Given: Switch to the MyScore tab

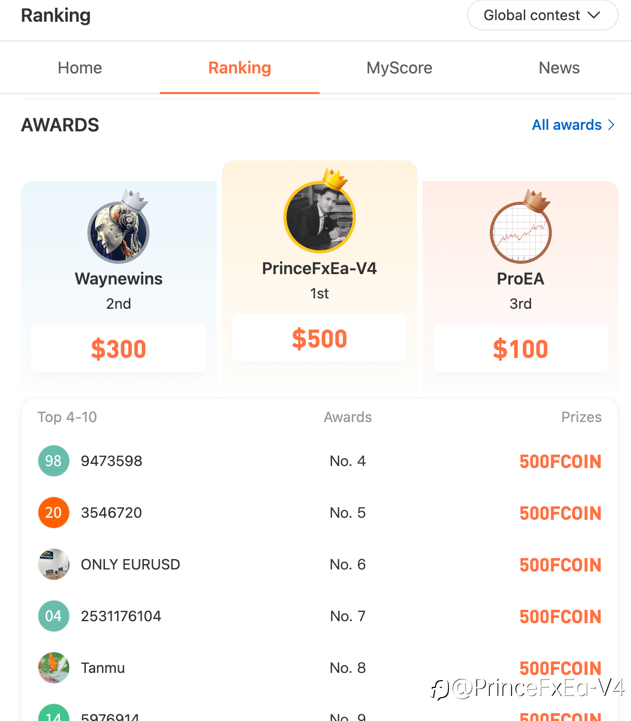Looking at the screenshot, I should [x=399, y=68].
